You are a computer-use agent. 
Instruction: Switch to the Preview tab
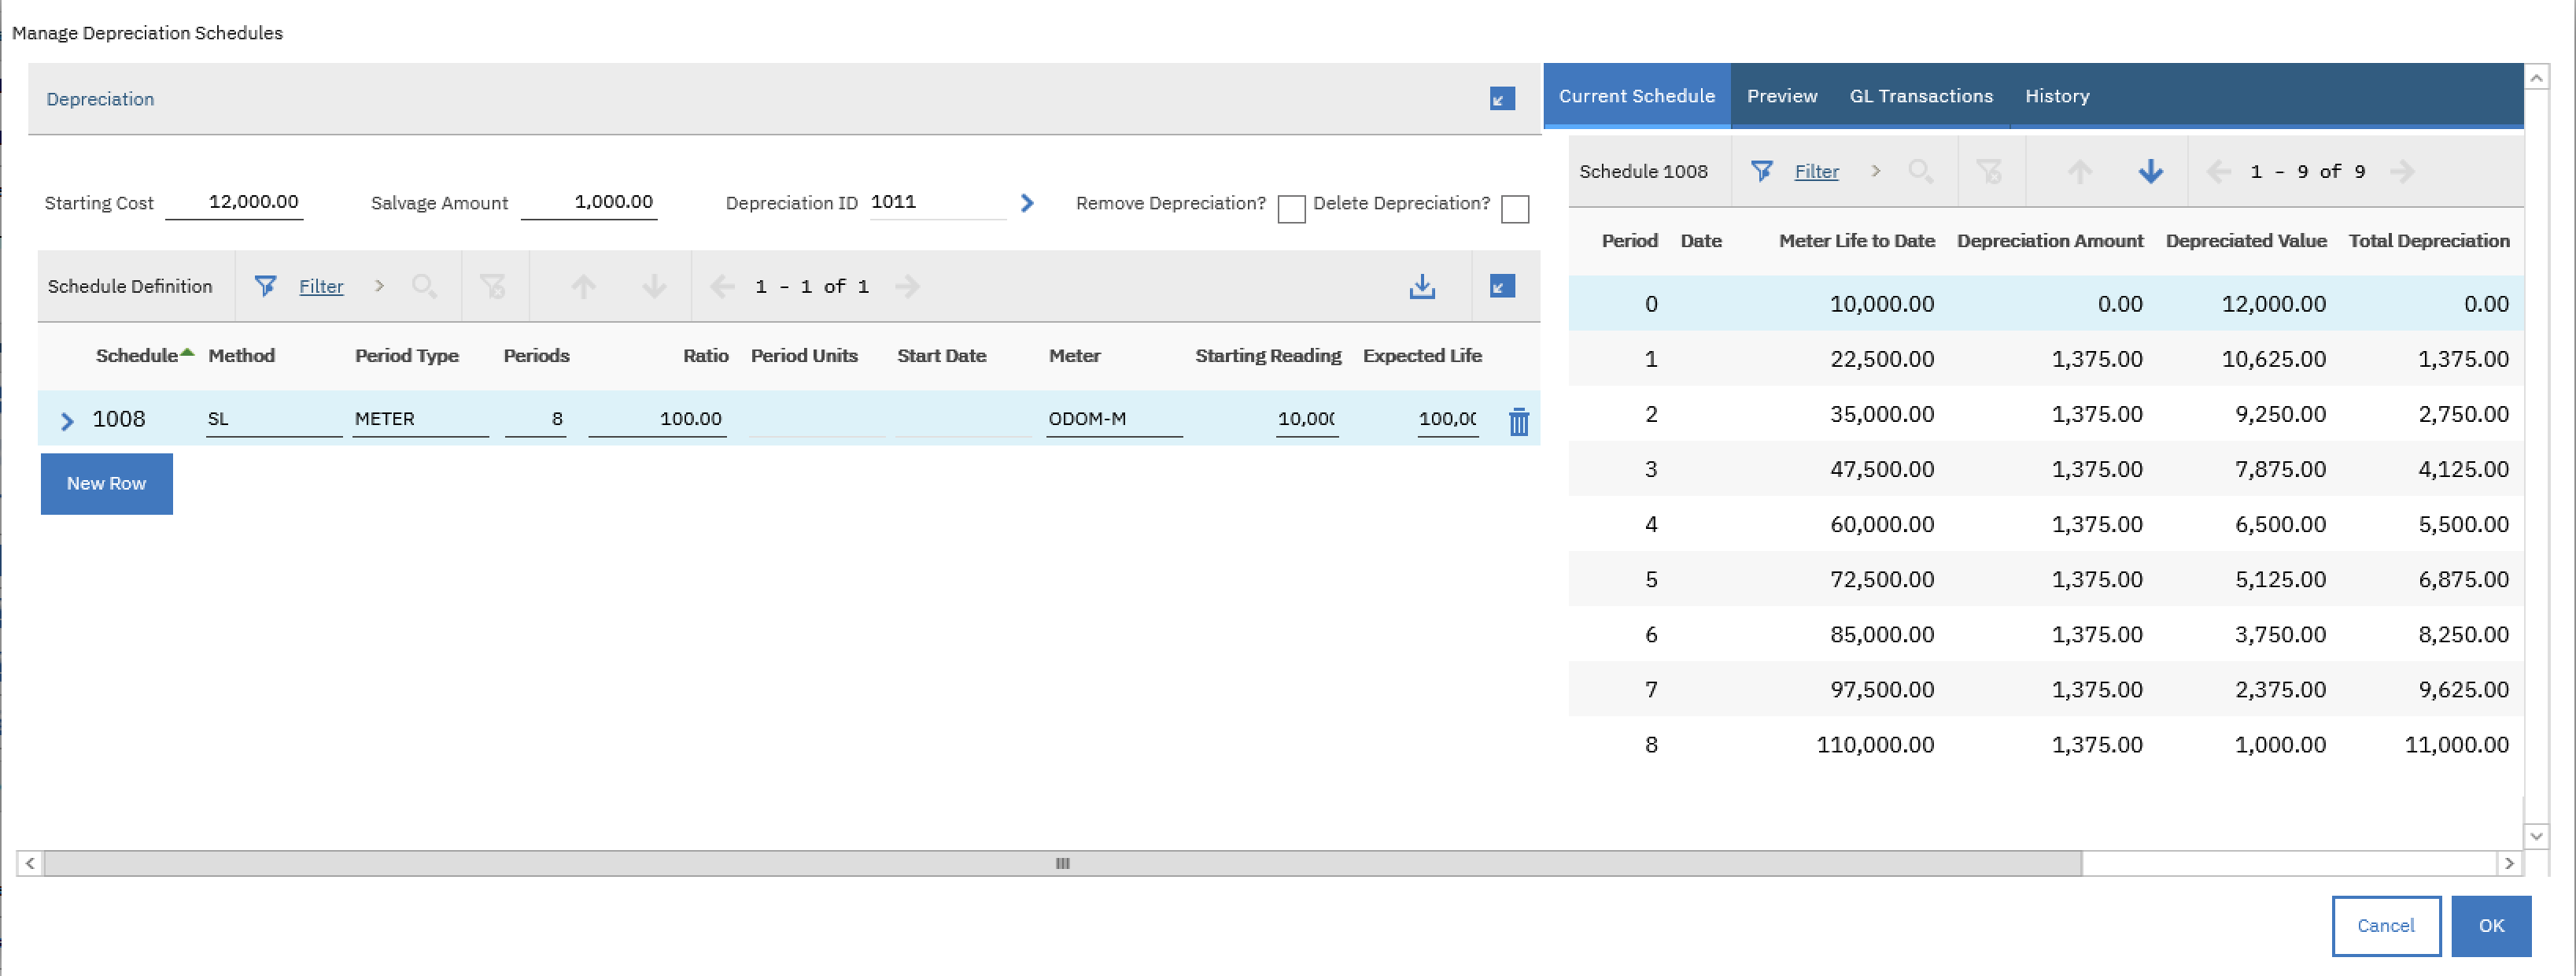pos(1782,95)
